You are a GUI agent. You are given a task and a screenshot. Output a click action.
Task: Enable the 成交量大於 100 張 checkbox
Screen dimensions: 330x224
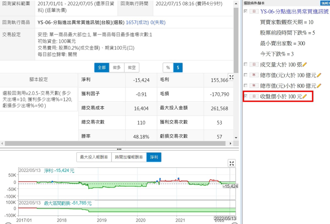point(246,65)
